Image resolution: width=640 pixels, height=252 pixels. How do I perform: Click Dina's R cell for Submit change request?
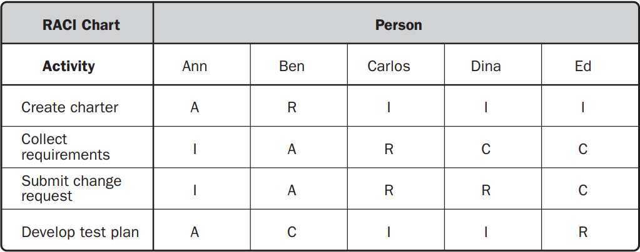485,191
